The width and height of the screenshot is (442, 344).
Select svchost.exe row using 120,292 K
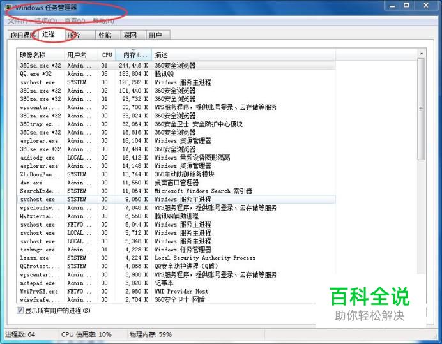coord(176,82)
